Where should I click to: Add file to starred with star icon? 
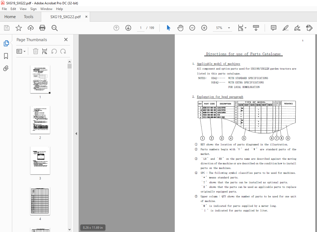point(19,28)
